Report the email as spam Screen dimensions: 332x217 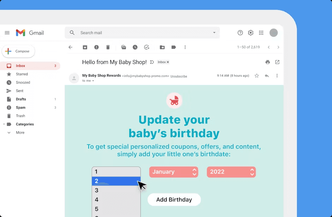pyautogui.click(x=96, y=47)
